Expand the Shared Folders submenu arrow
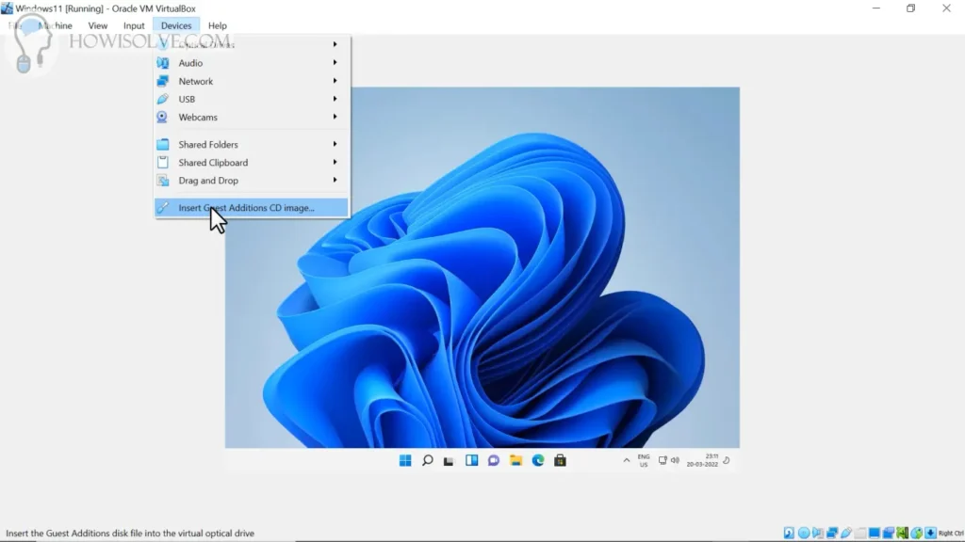The image size is (965, 542). (335, 144)
